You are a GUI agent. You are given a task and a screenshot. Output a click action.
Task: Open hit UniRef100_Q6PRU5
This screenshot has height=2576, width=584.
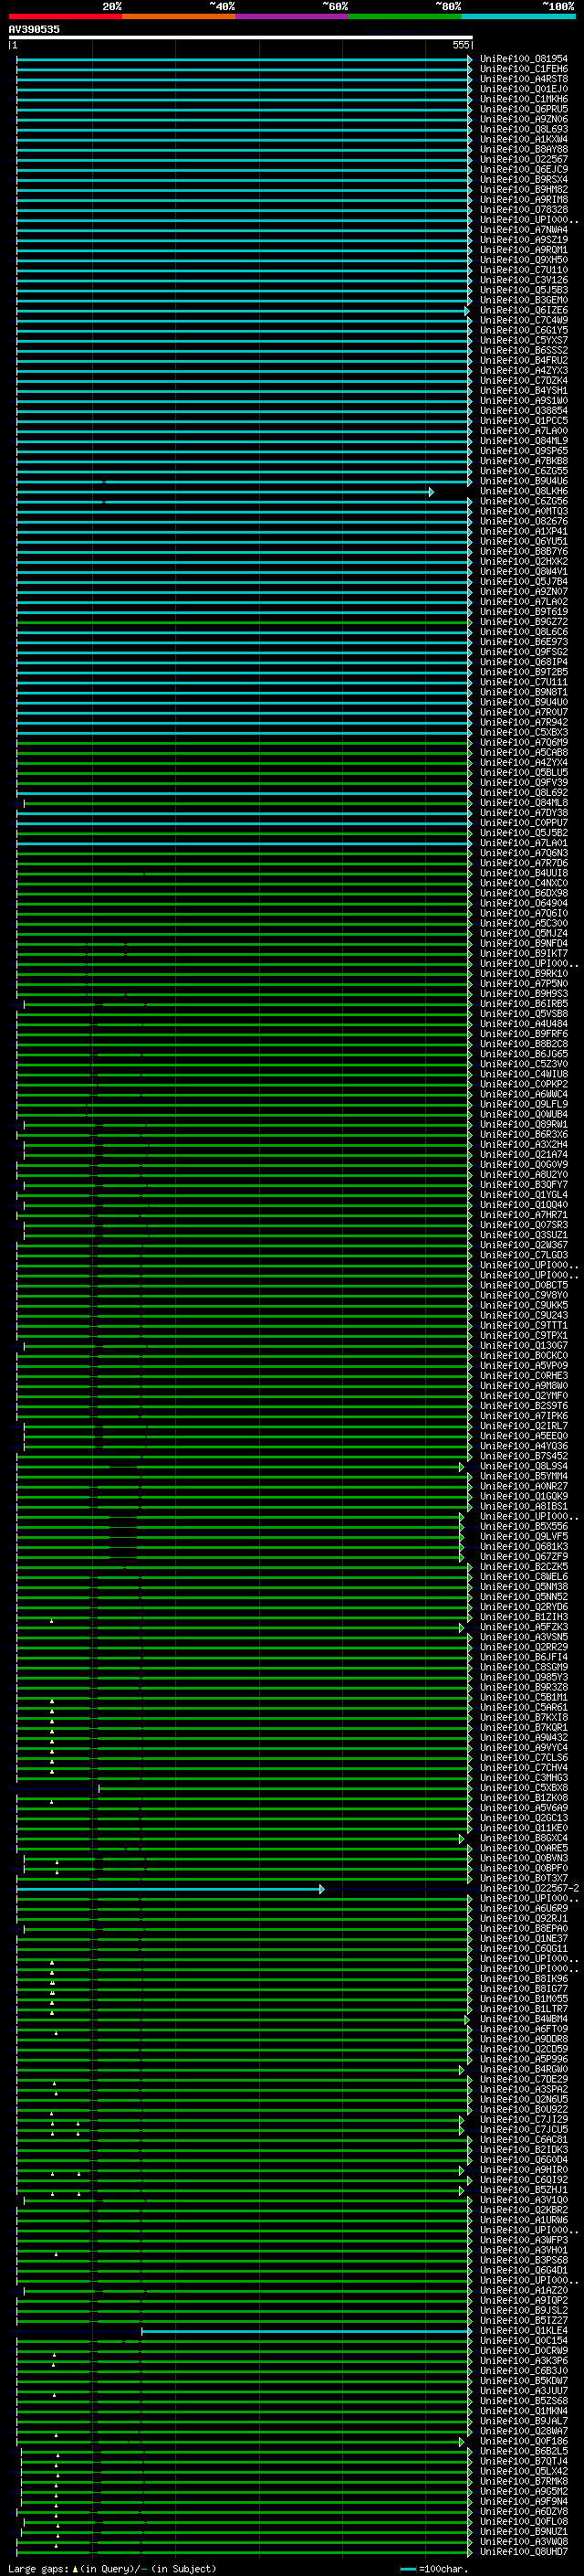[x=524, y=109]
